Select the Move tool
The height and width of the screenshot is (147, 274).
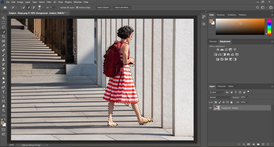point(3,18)
